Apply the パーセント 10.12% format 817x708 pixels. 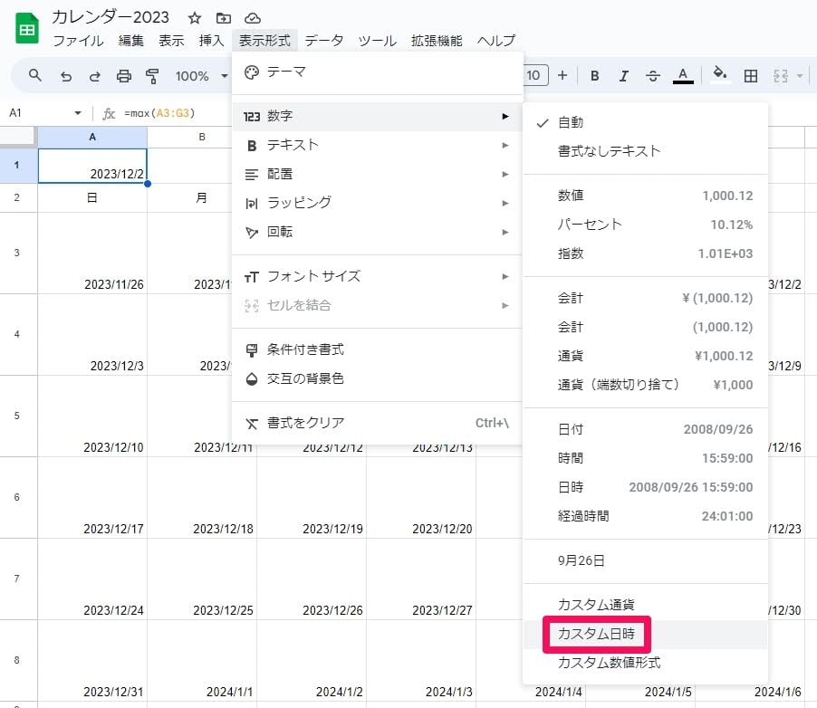645,225
